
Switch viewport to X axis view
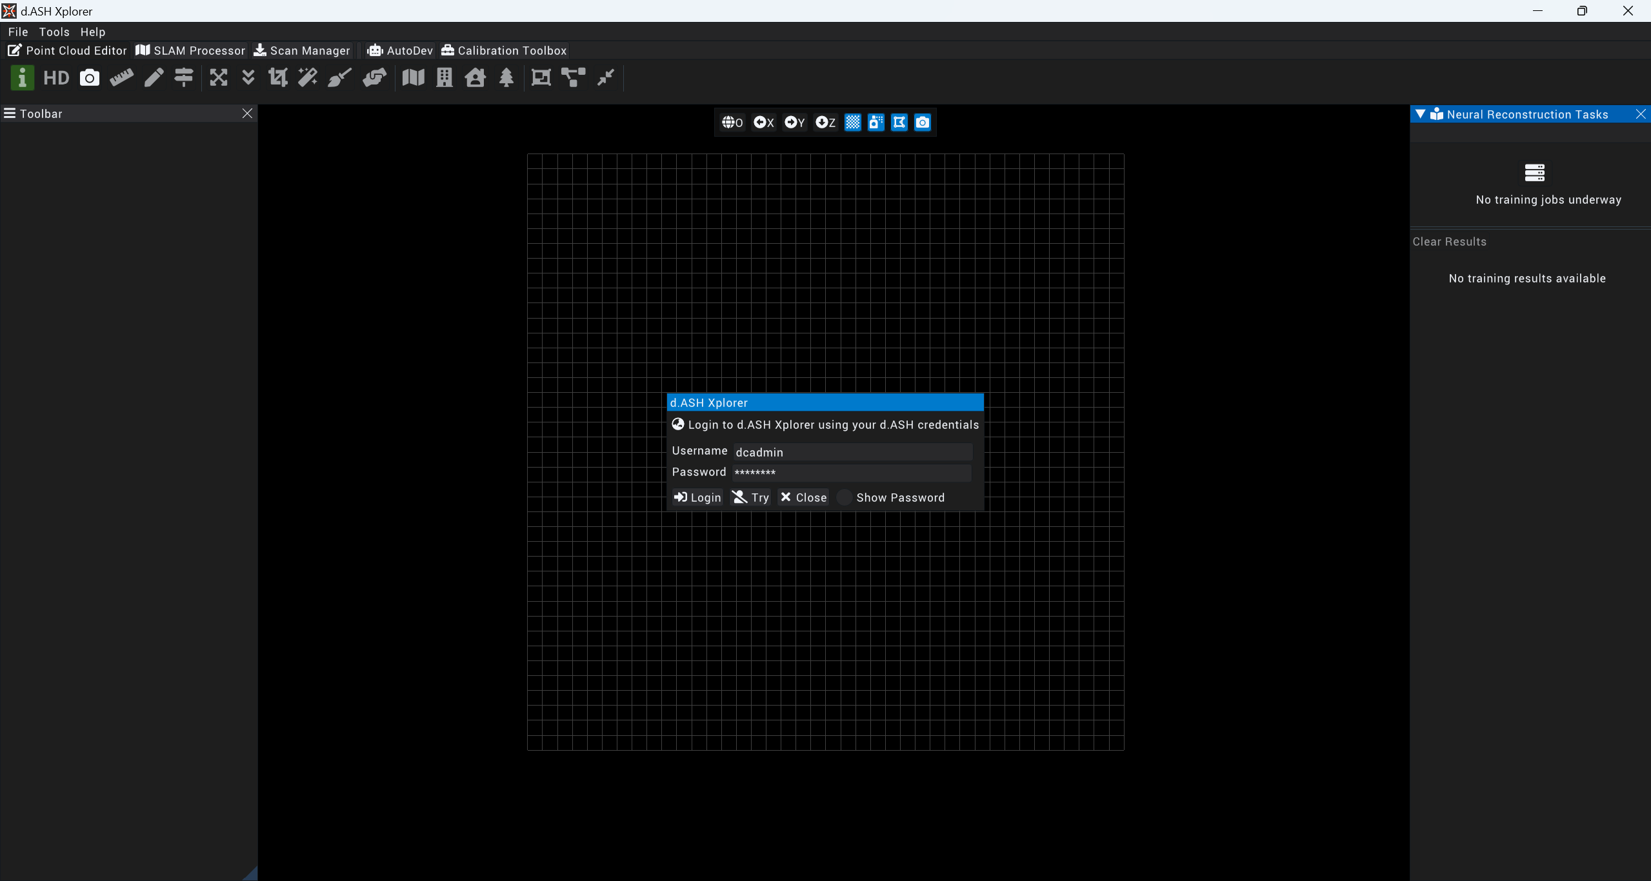pyautogui.click(x=764, y=123)
